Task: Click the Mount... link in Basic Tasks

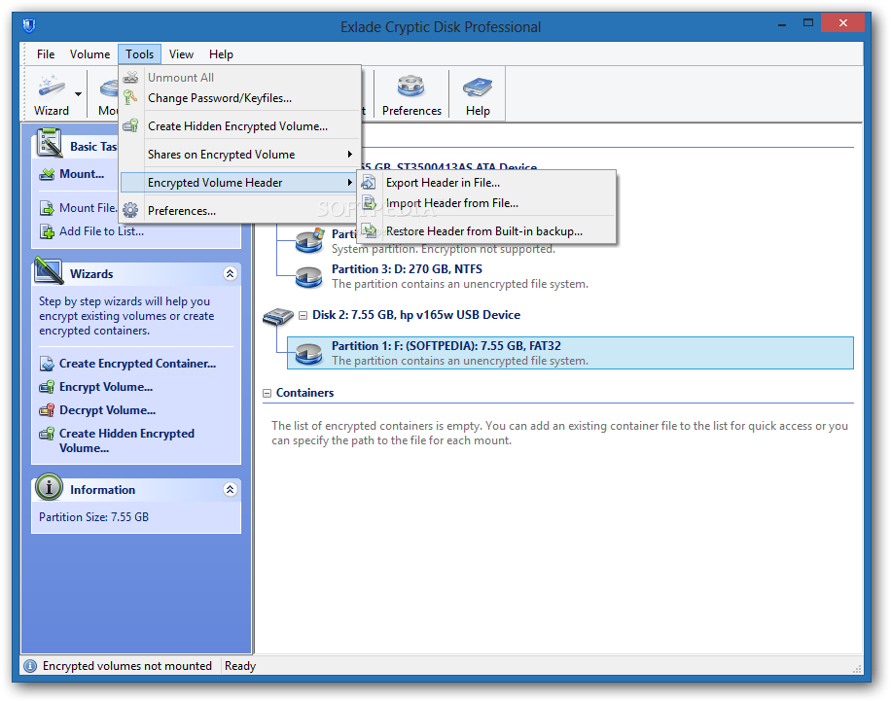Action: coord(82,174)
